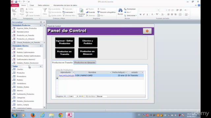
Task: Click the Buscar search box in navigator
Action: click(x=102, y=96)
